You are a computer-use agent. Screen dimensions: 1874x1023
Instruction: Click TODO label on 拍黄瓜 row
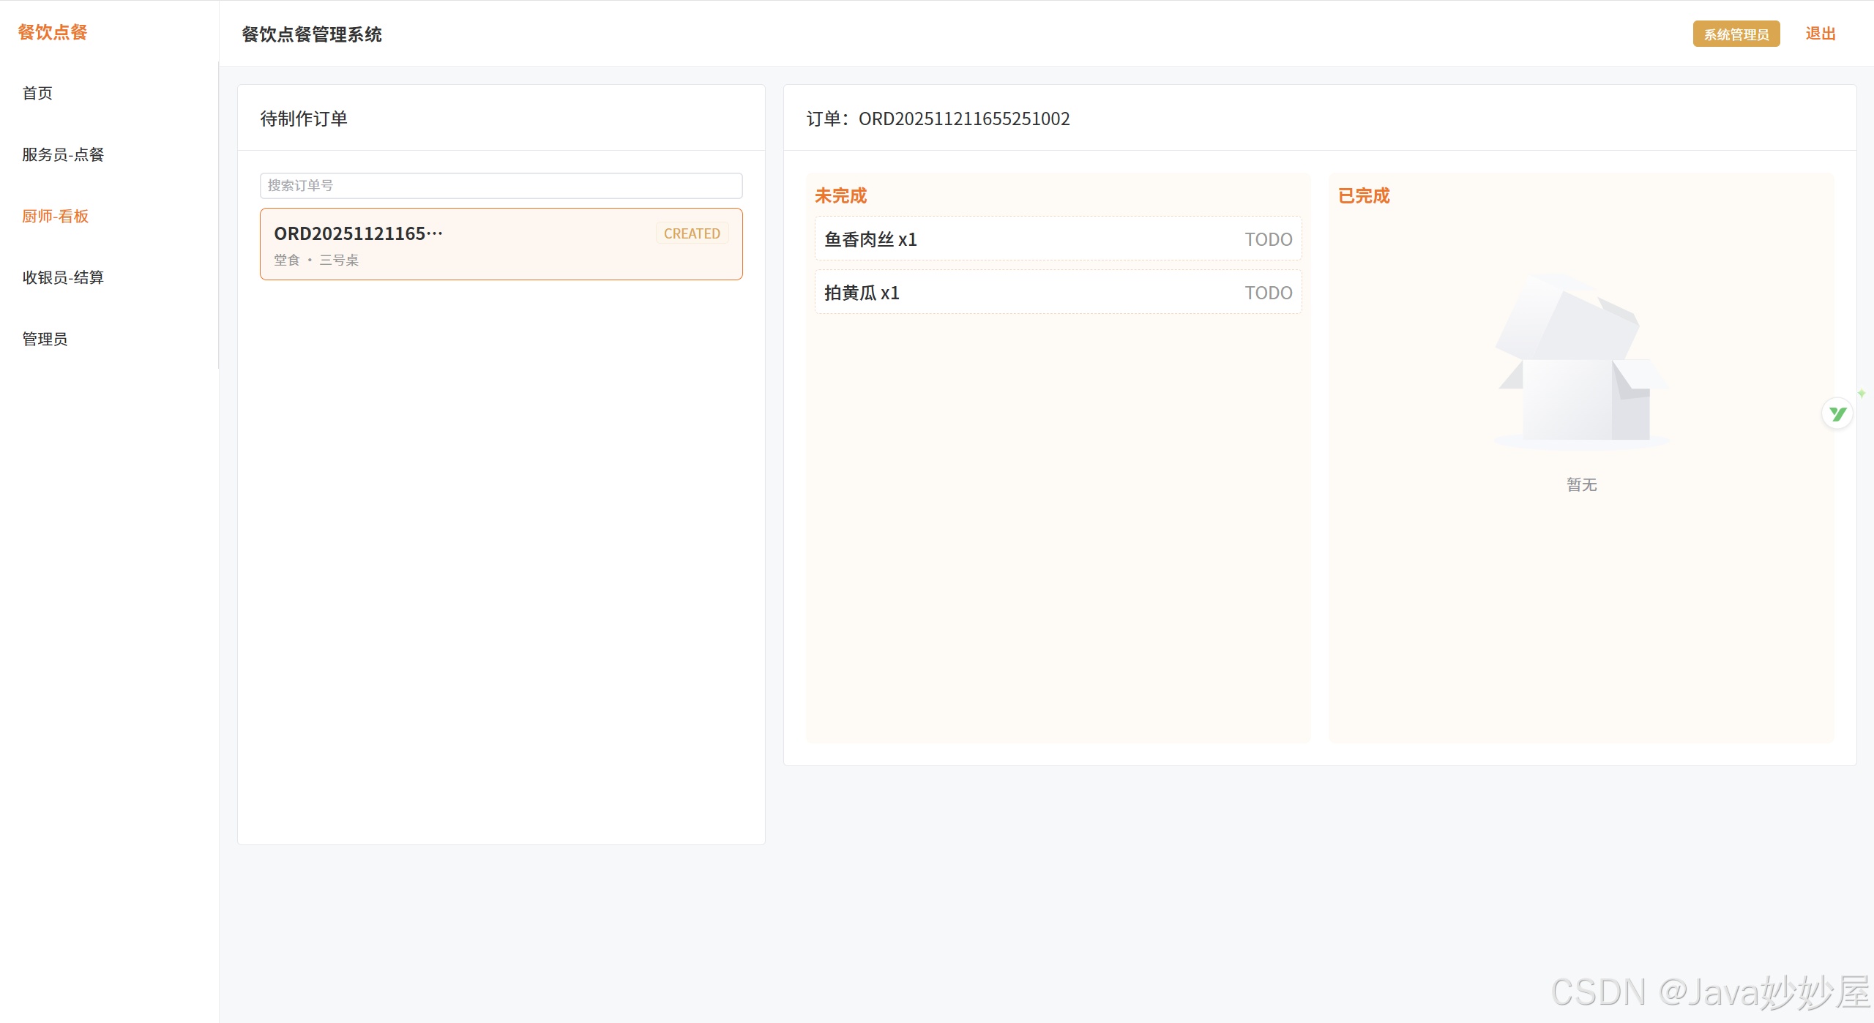[x=1268, y=293]
